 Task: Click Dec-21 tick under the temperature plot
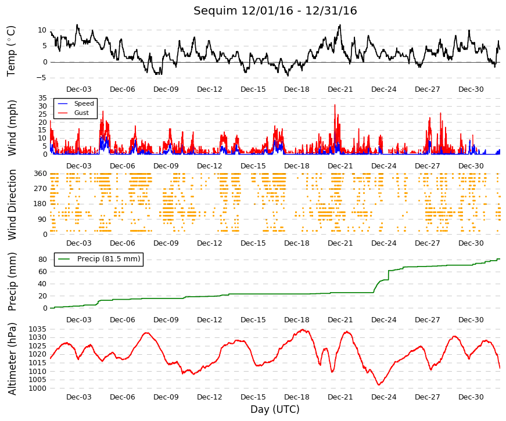click(x=340, y=89)
